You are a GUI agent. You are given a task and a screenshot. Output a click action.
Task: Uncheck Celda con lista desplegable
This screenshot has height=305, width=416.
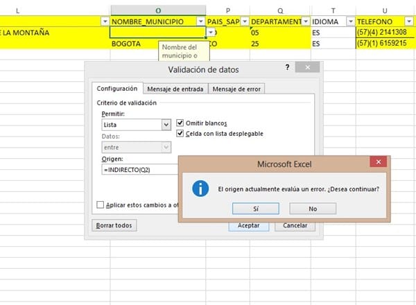point(180,133)
